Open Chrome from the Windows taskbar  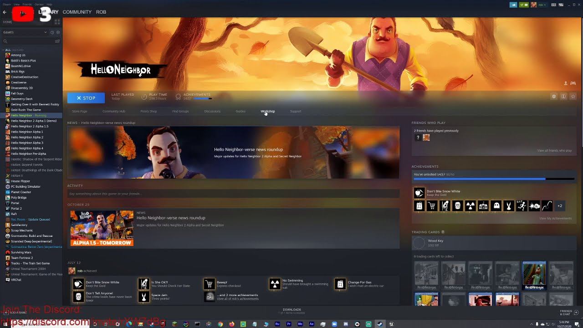220,324
